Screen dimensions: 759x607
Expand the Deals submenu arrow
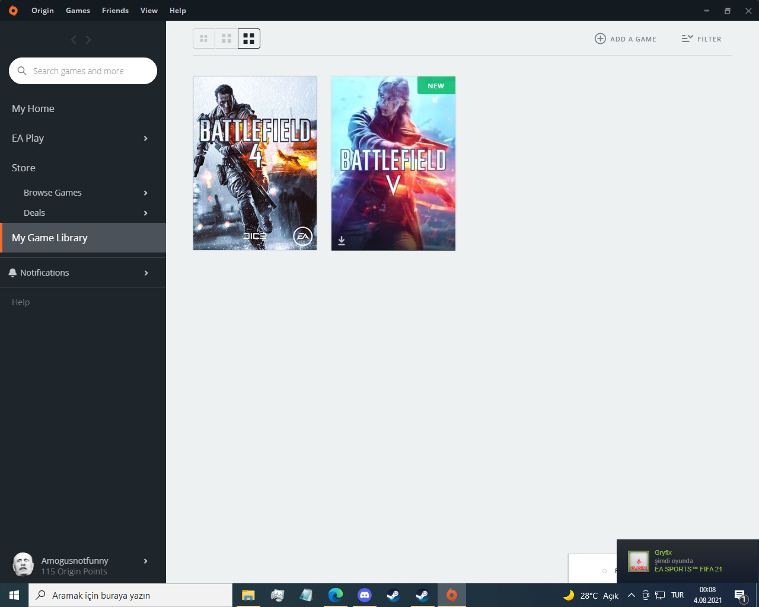[146, 213]
